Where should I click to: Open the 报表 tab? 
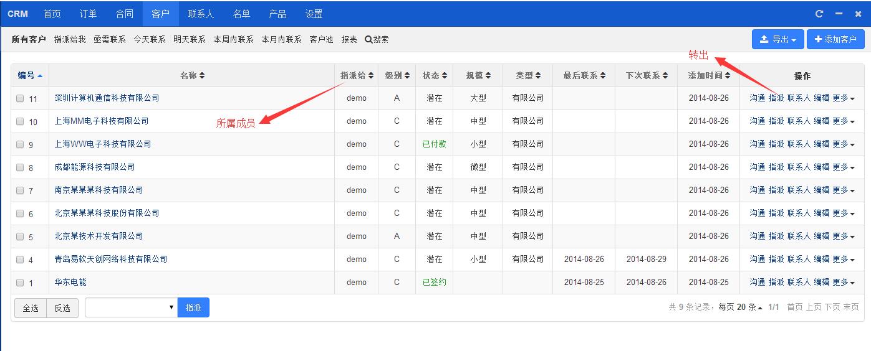(349, 39)
